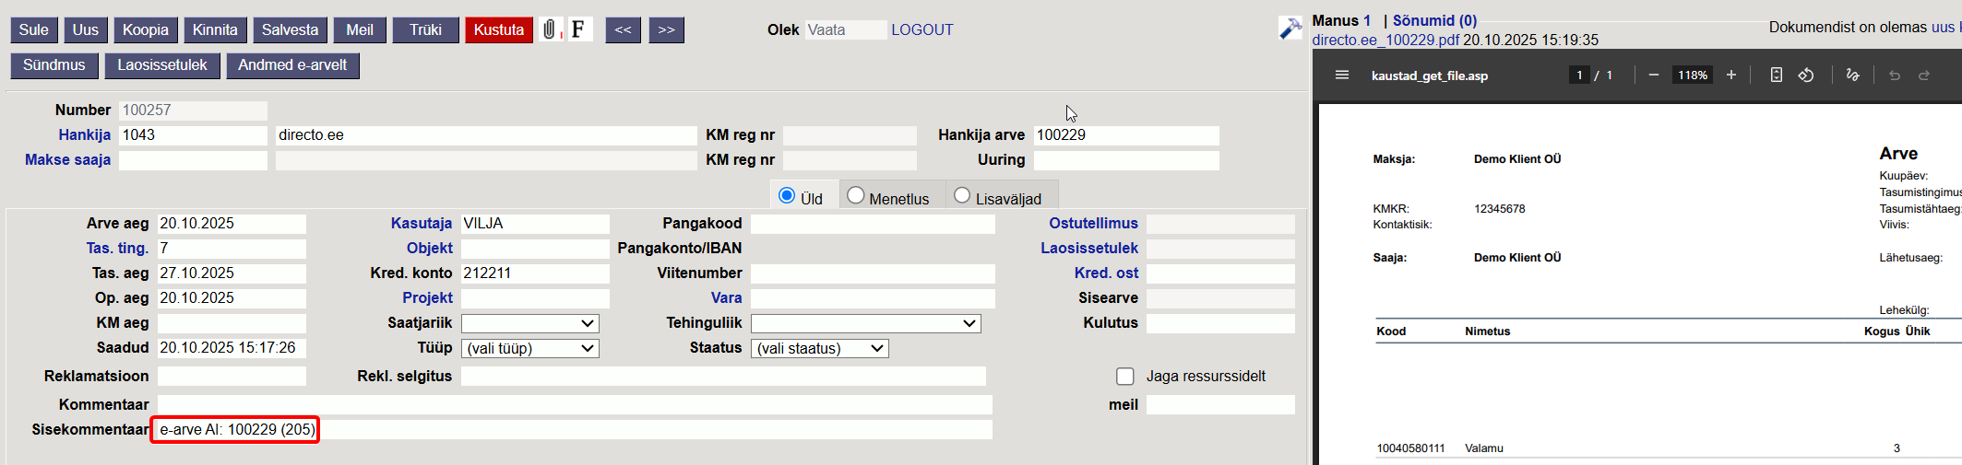Open the directo.ee_100229.pdf attachment link
Viewport: 1962px width, 465px height.
point(1385,41)
